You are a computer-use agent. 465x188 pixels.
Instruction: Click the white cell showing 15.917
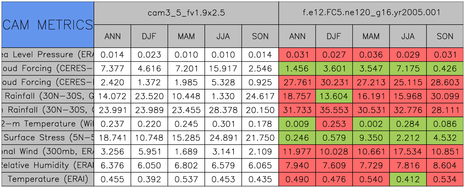(x=223, y=69)
